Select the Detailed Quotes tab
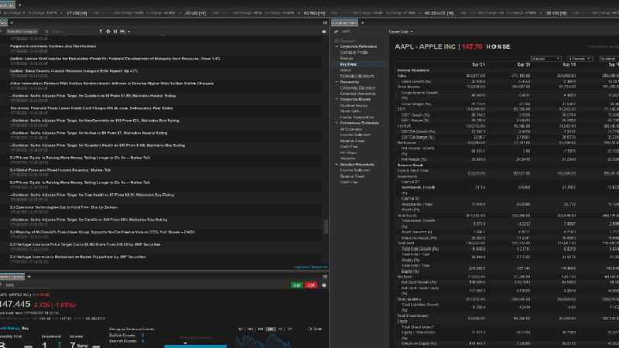This screenshot has height=348, width=619. coord(12,277)
